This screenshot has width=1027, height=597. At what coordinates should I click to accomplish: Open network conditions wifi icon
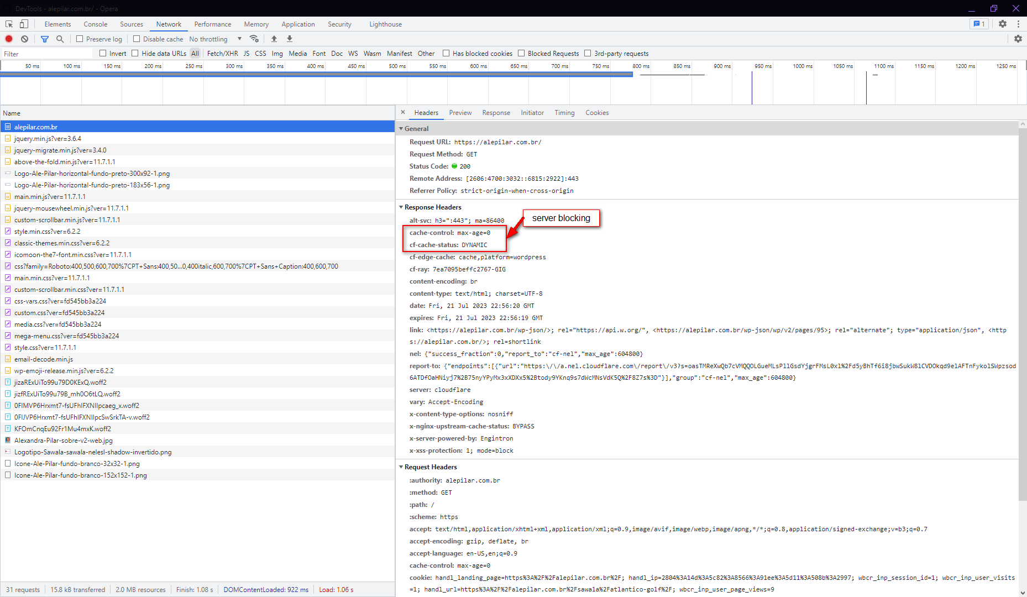(254, 39)
